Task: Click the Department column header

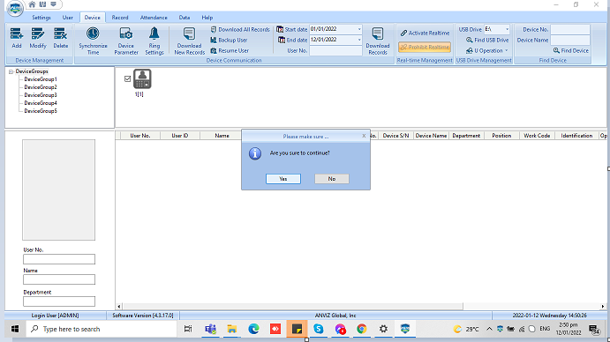Action: click(466, 136)
